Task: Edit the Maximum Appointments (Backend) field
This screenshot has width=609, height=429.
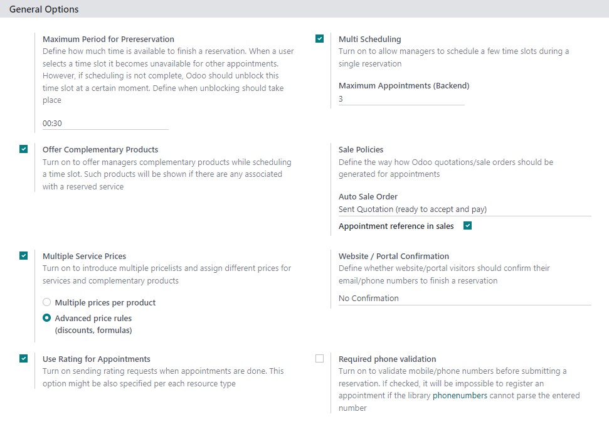Action: [401, 99]
